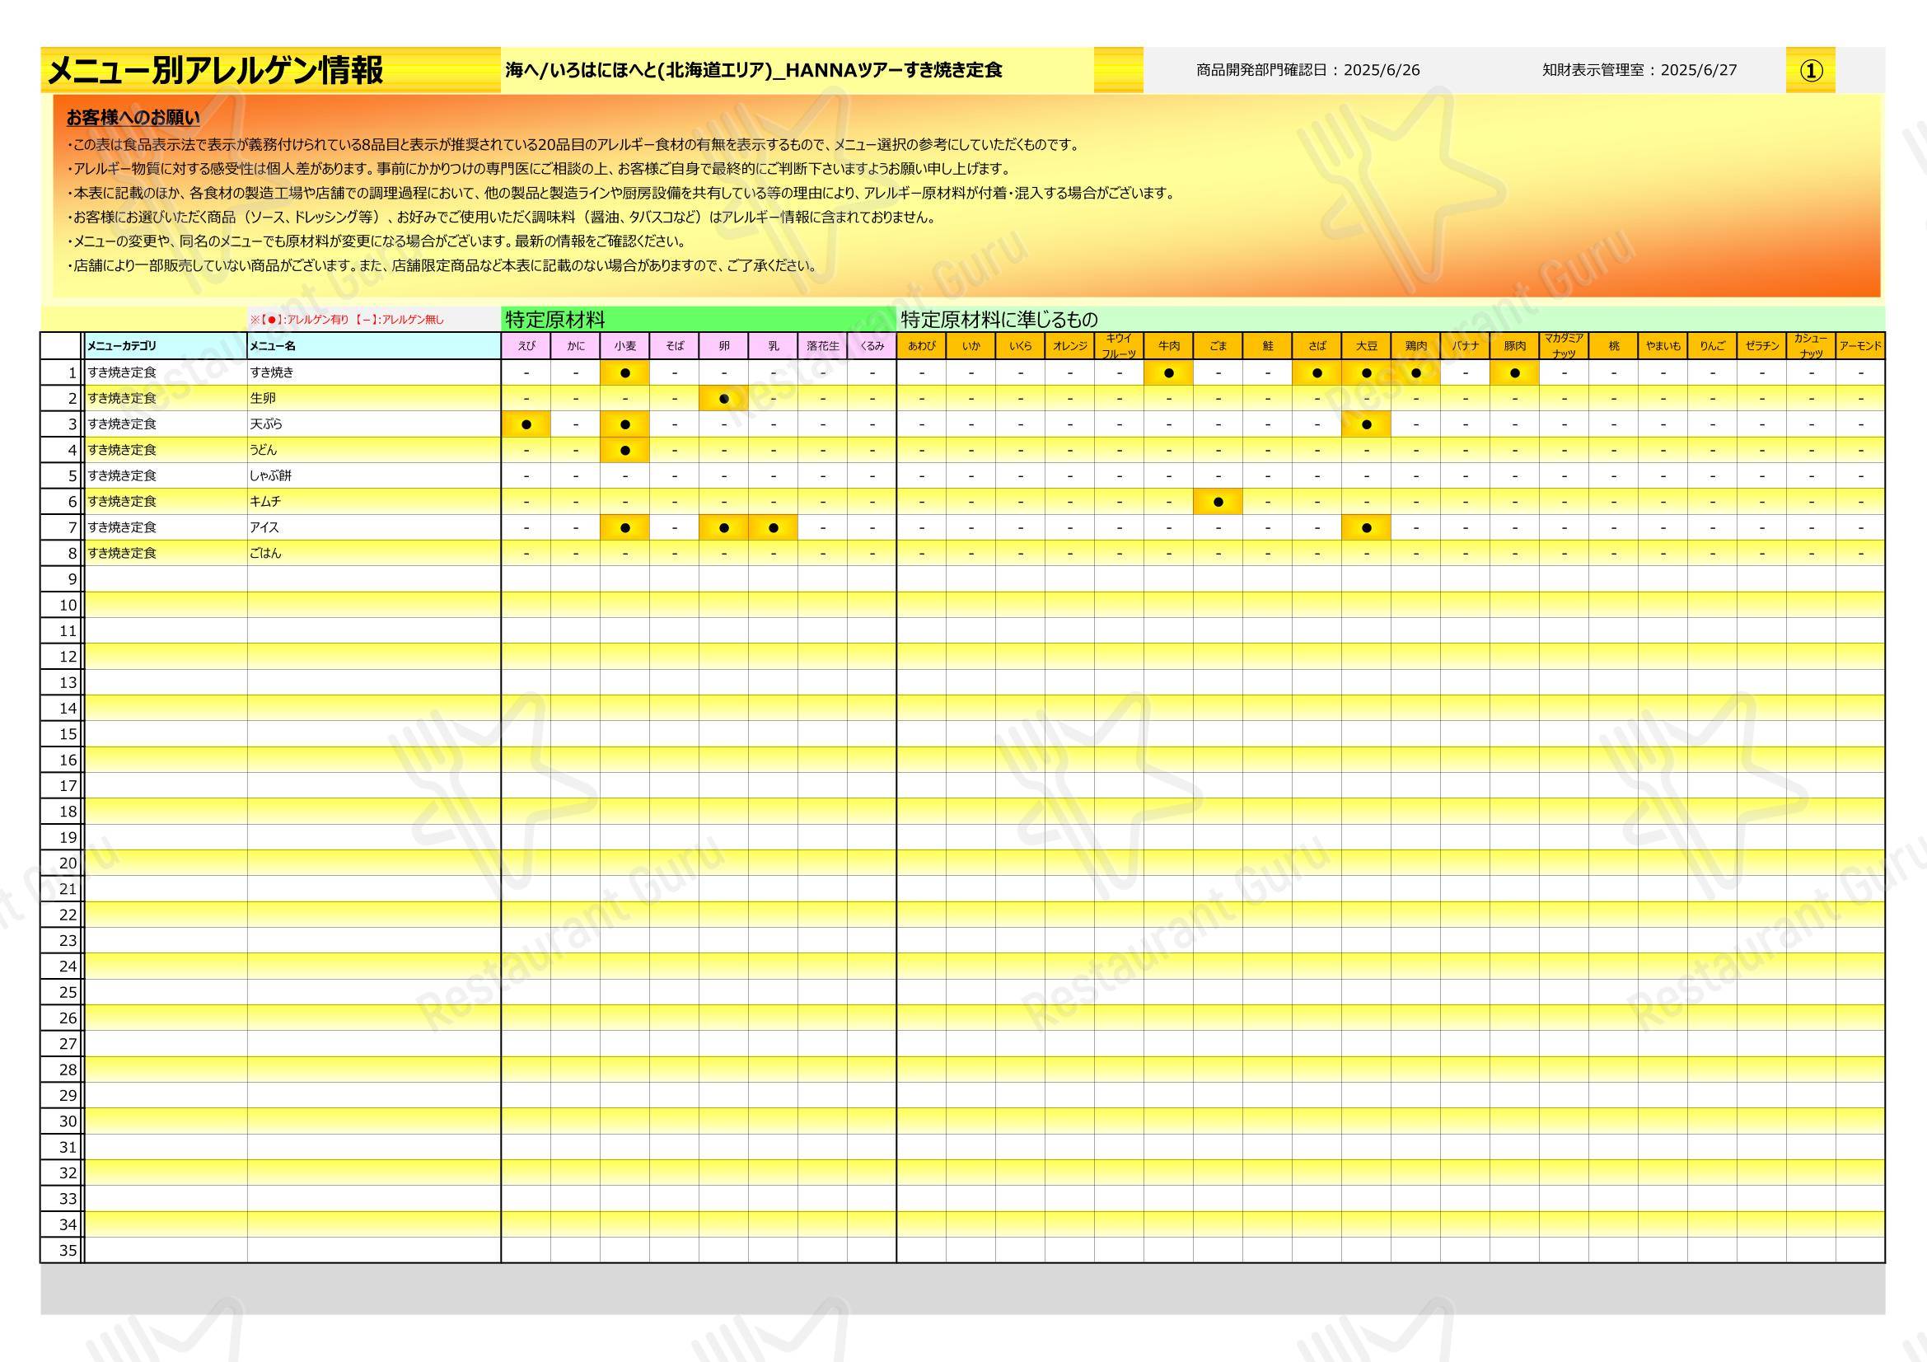This screenshot has width=1927, height=1362.
Task: Select the menu name しゃぶ餅
Action: tap(270, 475)
